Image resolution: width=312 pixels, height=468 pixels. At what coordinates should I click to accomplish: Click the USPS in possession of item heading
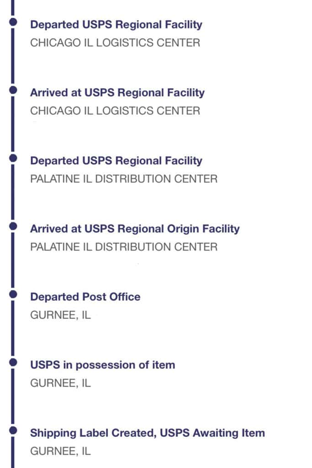tap(103, 365)
